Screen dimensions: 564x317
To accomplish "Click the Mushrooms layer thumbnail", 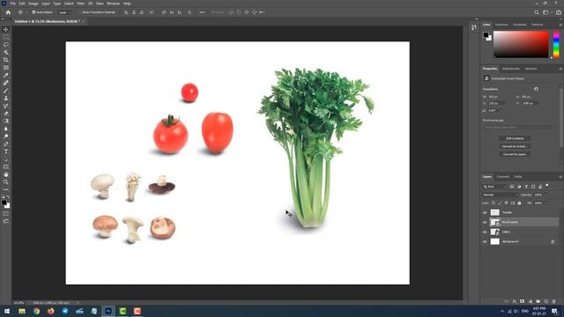I will click(495, 223).
